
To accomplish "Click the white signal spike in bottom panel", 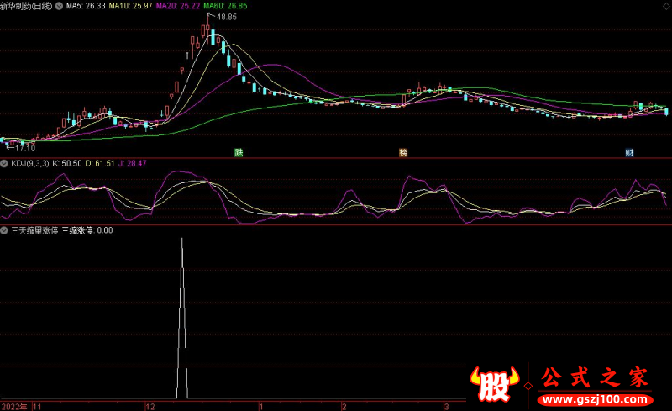I will tap(181, 319).
